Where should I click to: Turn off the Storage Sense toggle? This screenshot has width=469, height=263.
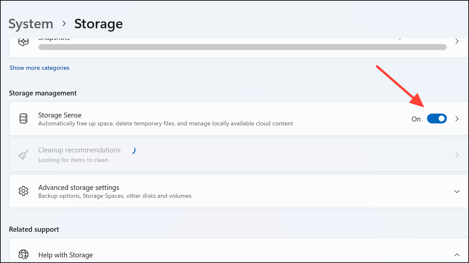pos(437,119)
